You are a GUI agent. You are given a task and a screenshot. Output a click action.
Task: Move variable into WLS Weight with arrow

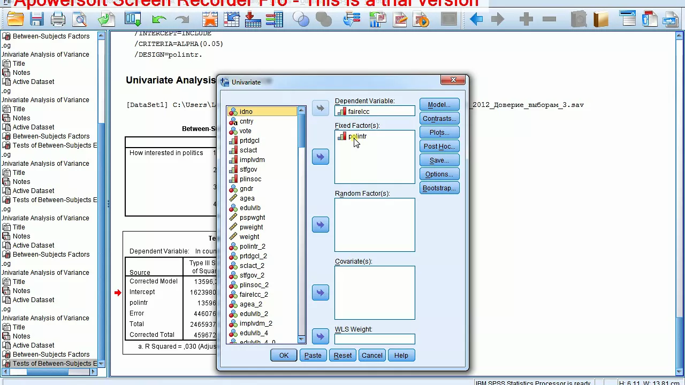[x=321, y=336]
